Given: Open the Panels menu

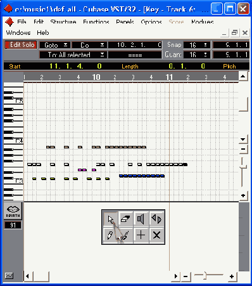Looking at the screenshot, I should (125, 22).
